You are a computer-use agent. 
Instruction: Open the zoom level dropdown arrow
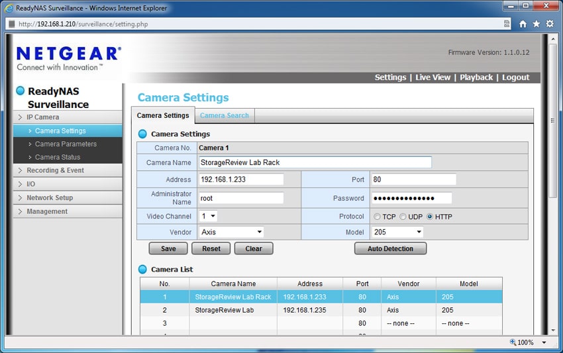point(544,342)
